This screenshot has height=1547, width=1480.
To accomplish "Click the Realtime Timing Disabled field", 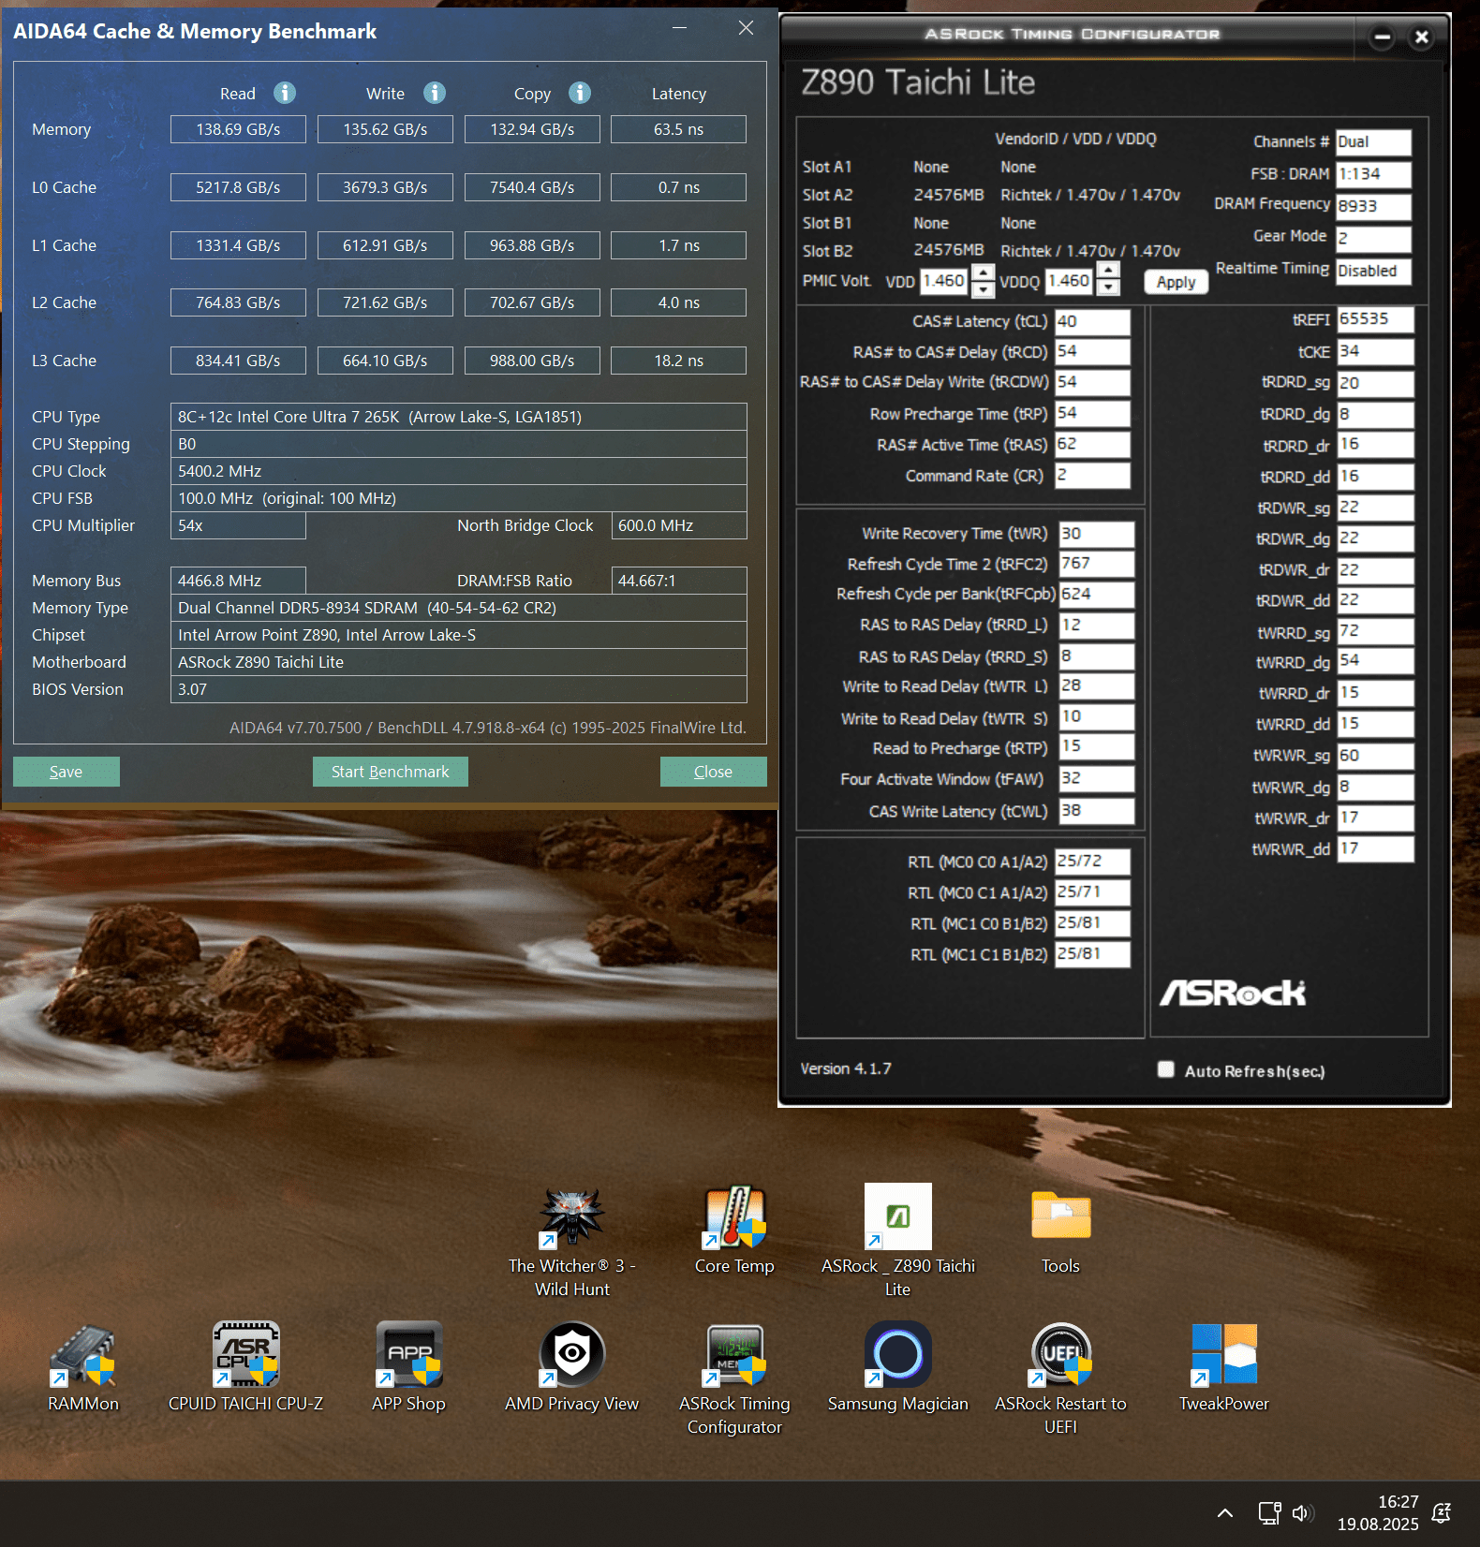I will coord(1373,271).
